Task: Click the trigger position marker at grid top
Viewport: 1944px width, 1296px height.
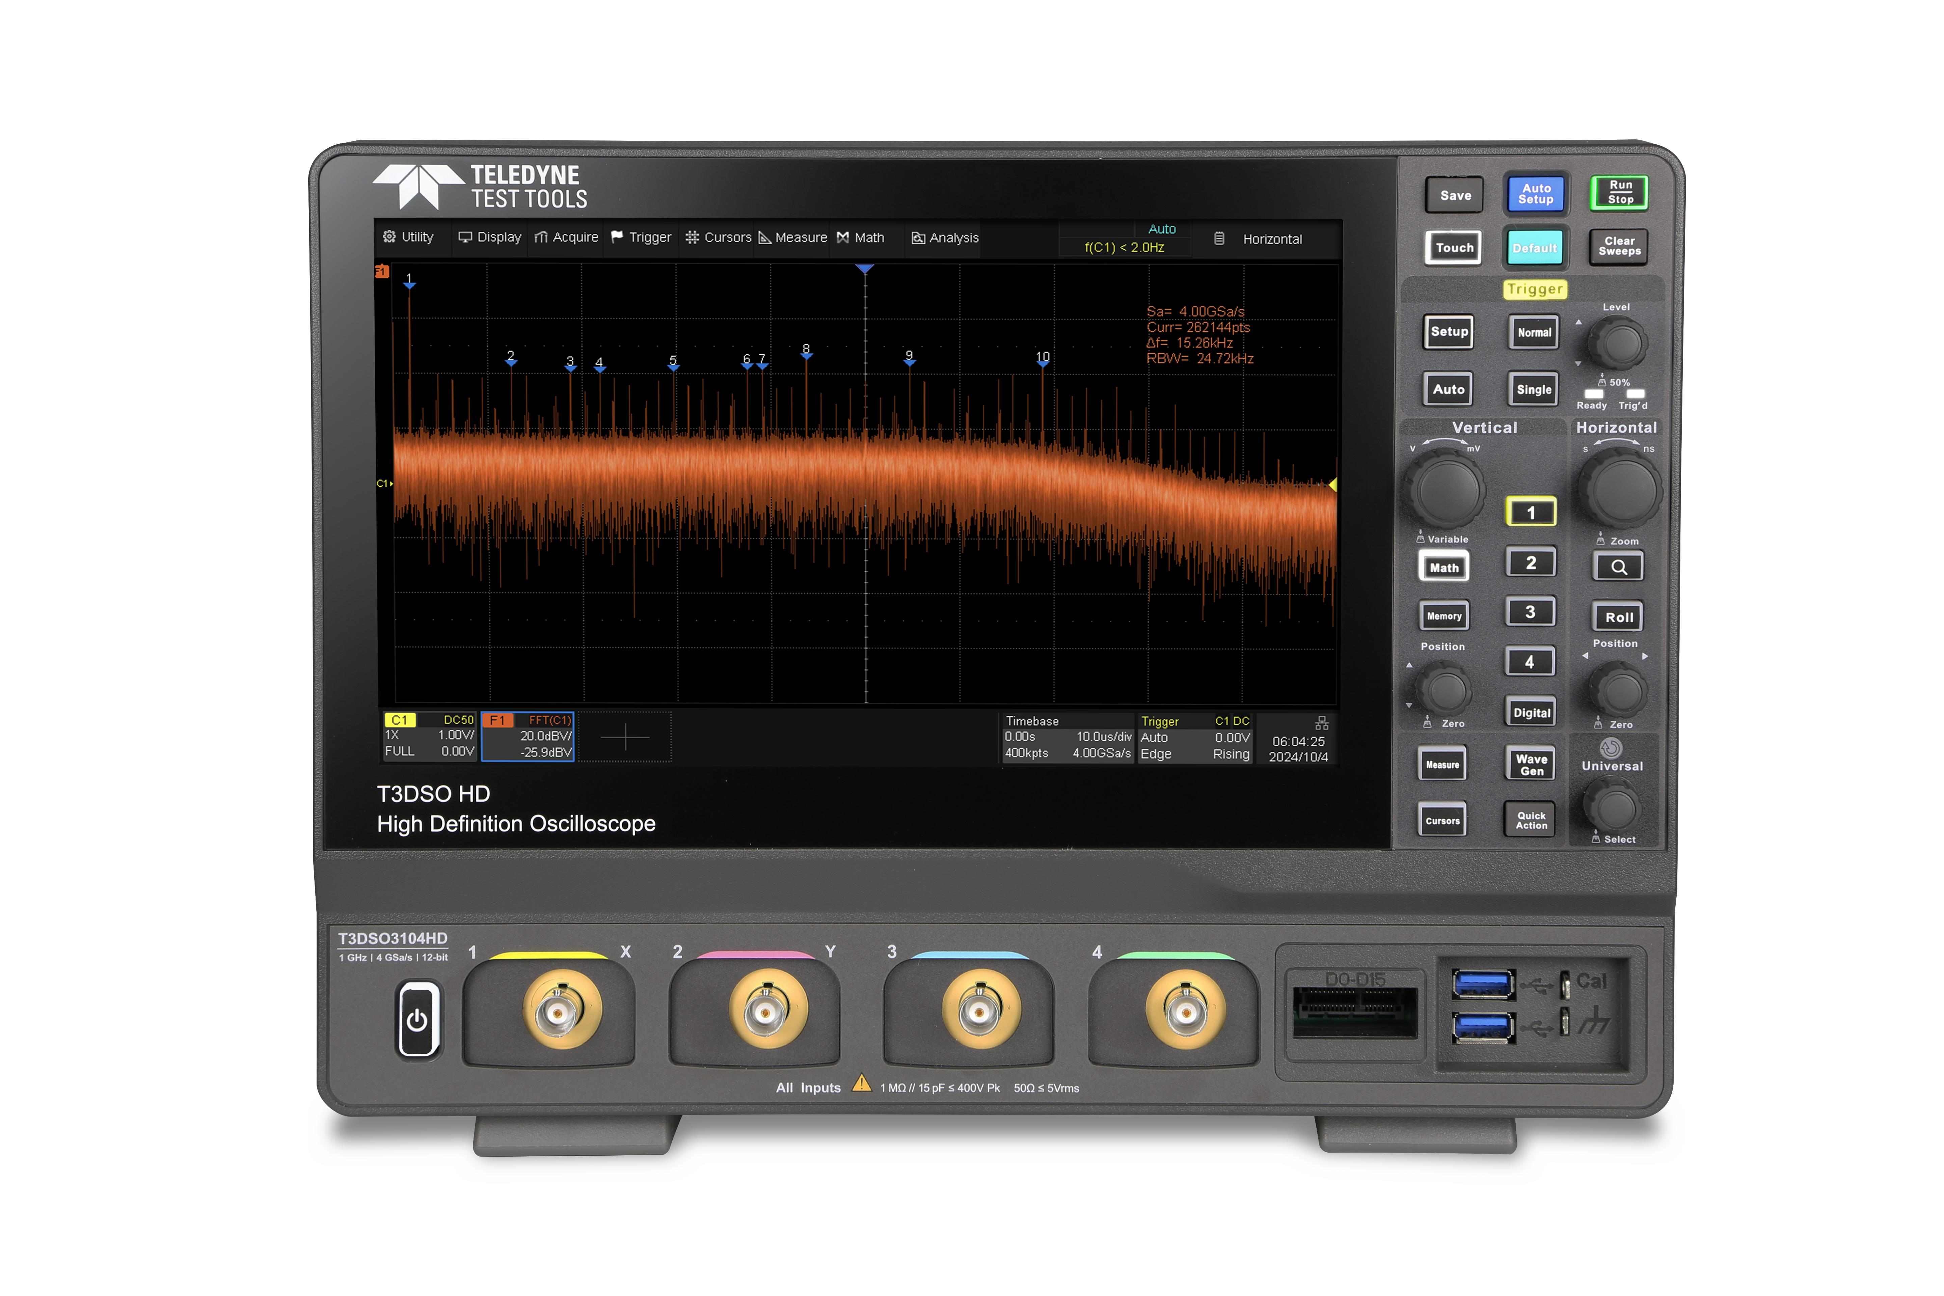Action: (x=865, y=269)
